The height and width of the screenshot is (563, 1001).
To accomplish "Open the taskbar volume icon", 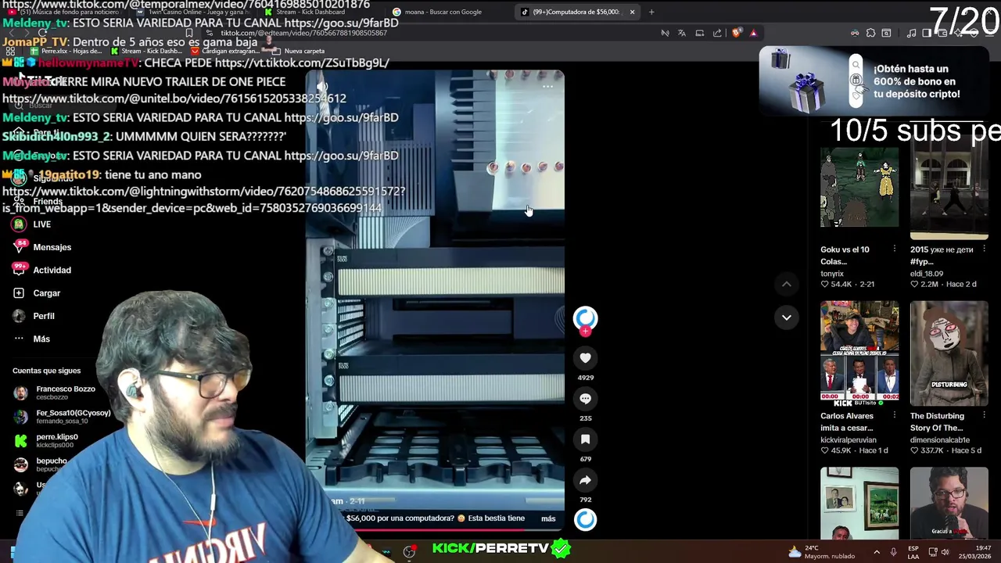I will tap(945, 552).
